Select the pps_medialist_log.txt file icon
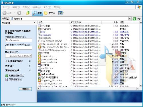Image resolution: width=143 pixels, height=107 pixels. coord(39,41)
